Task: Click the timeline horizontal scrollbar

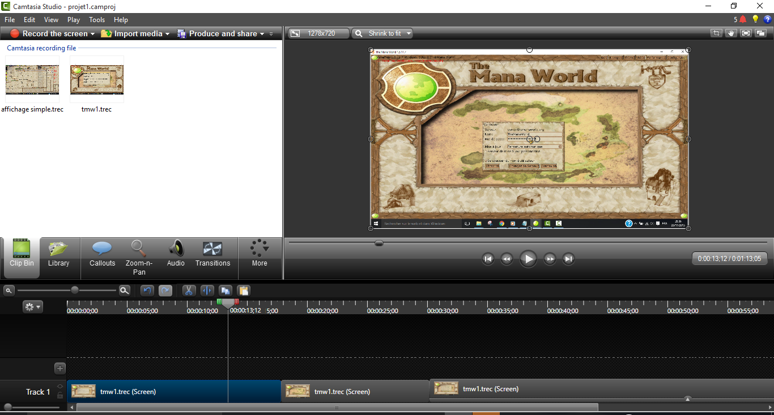Action: (337, 407)
